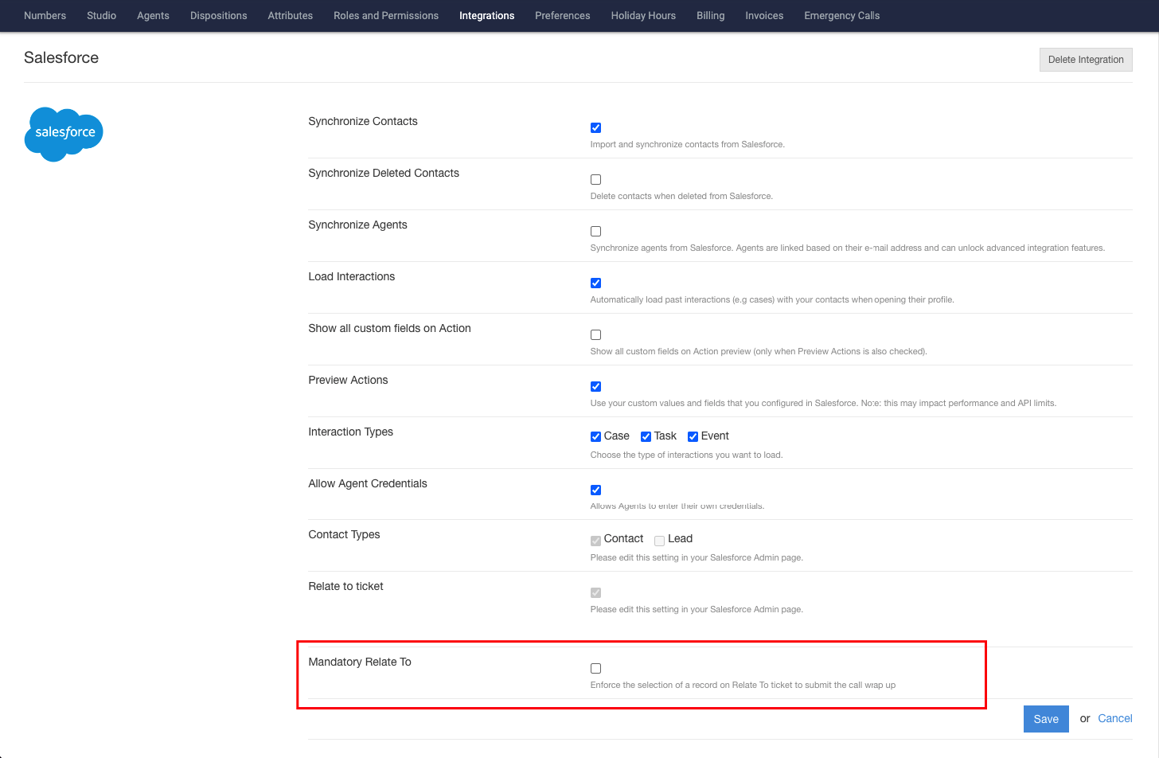Click the Show all custom fields on Action label
Viewport: 1159px width, 758px height.
(389, 328)
